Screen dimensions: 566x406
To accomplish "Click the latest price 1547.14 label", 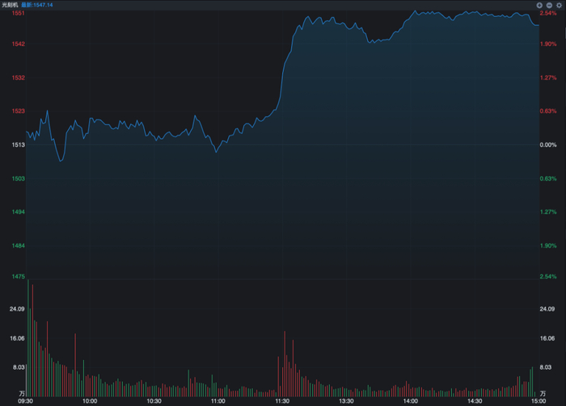I will [37, 5].
